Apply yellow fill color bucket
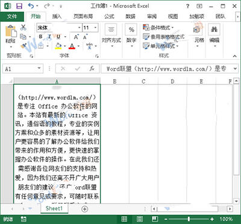The width and height of the screenshot is (241, 224). coord(58,46)
